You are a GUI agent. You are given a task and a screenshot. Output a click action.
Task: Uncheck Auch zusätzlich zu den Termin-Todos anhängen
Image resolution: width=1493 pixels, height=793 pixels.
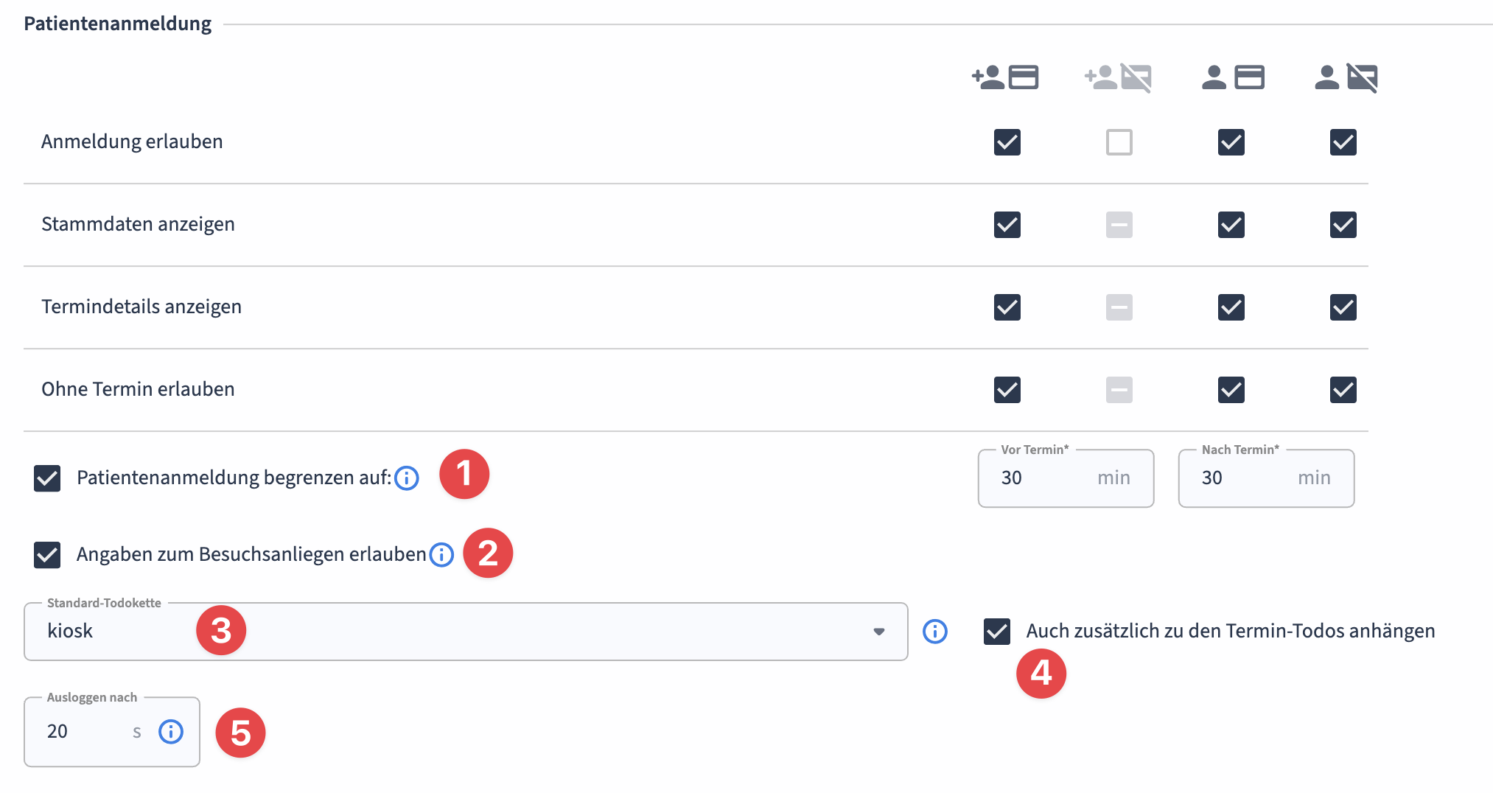click(996, 632)
